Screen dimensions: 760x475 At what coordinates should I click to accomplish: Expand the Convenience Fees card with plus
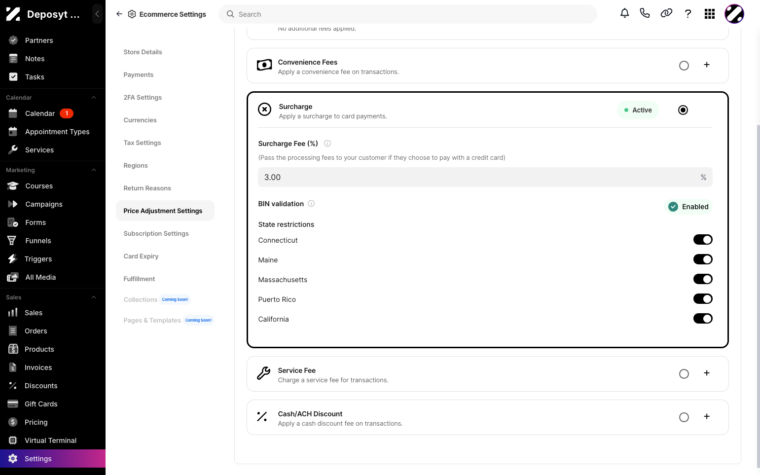tap(707, 65)
